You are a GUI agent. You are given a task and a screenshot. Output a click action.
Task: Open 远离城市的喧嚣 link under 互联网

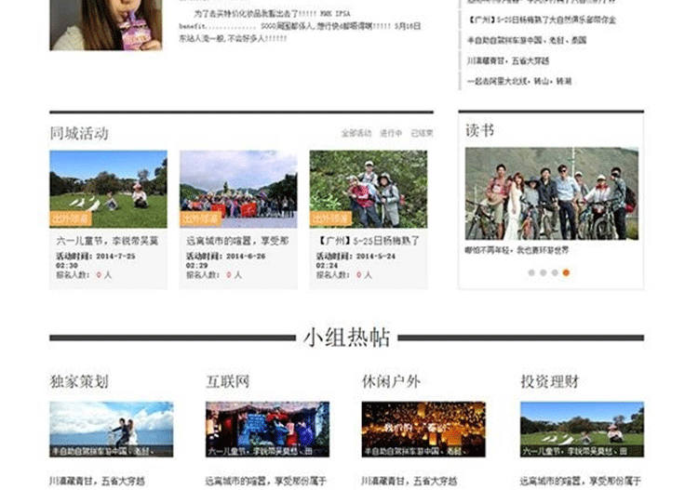point(266,481)
